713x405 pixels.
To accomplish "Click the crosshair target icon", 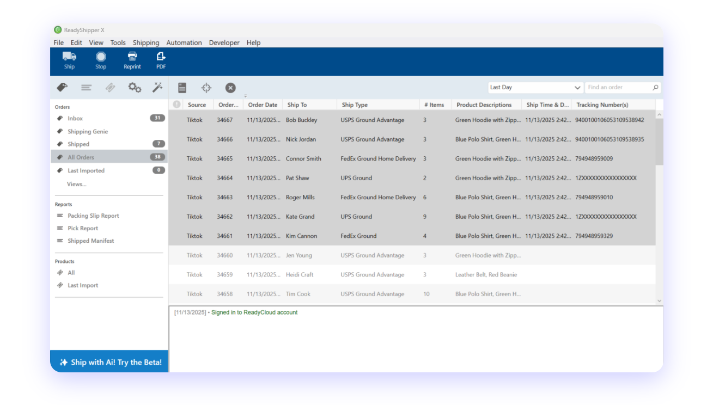I will 206,88.
